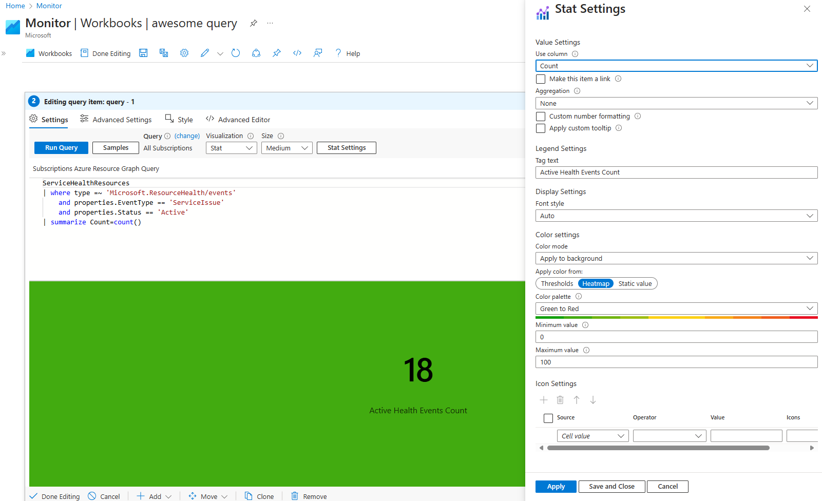Click the share workbook icon in toolbar

tap(256, 53)
